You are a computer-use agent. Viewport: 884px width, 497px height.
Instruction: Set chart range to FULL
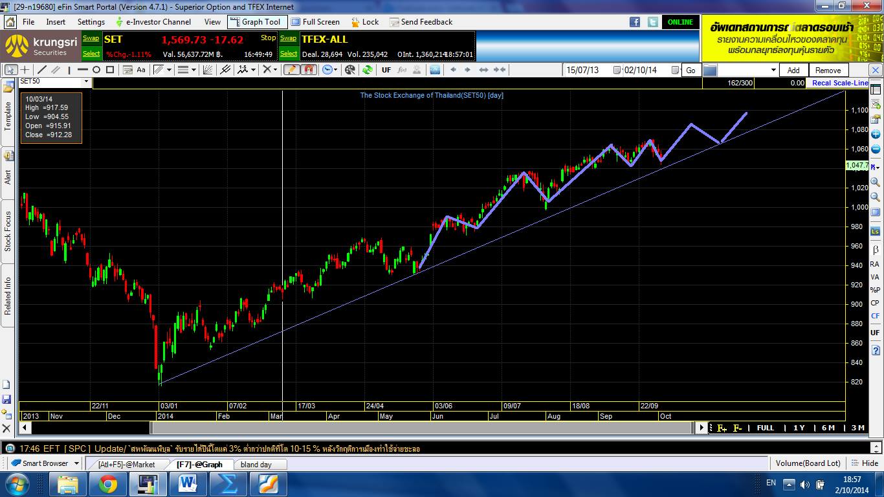coord(765,428)
